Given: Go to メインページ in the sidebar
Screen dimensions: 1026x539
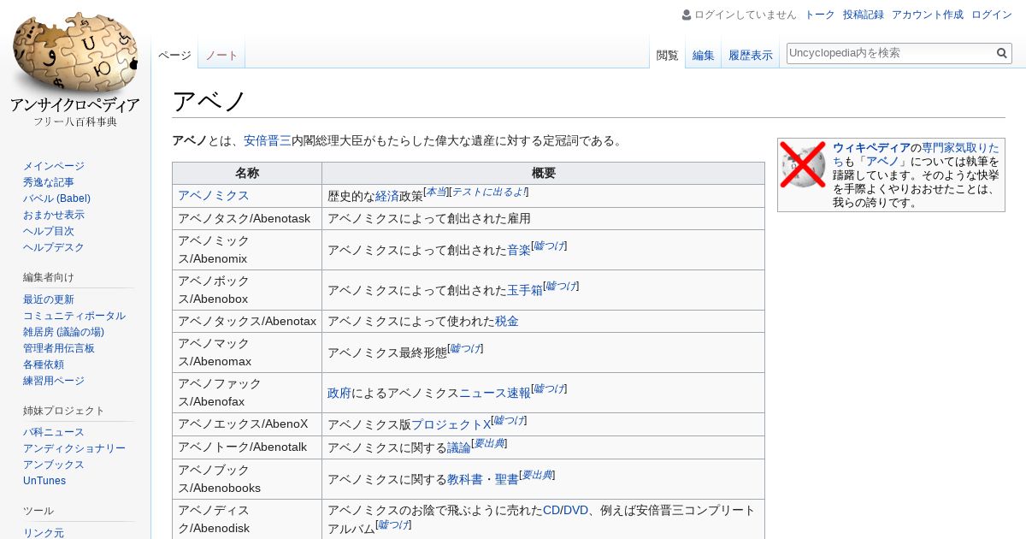Looking at the screenshot, I should [x=54, y=166].
